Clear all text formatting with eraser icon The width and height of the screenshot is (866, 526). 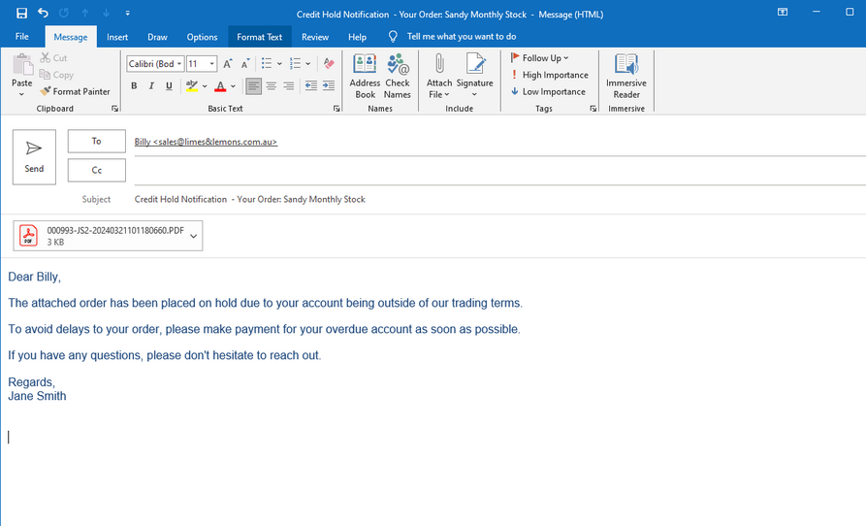pos(329,64)
